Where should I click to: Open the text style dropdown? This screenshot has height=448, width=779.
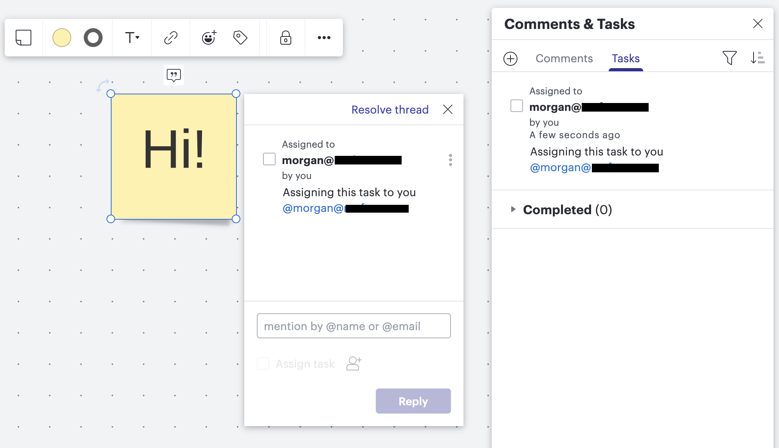[132, 38]
